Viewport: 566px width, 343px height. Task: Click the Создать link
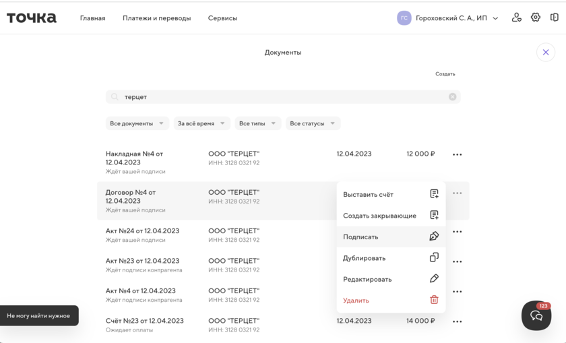(445, 74)
